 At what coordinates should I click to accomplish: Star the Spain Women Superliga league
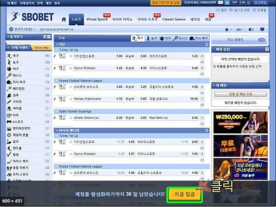[x=57, y=112]
